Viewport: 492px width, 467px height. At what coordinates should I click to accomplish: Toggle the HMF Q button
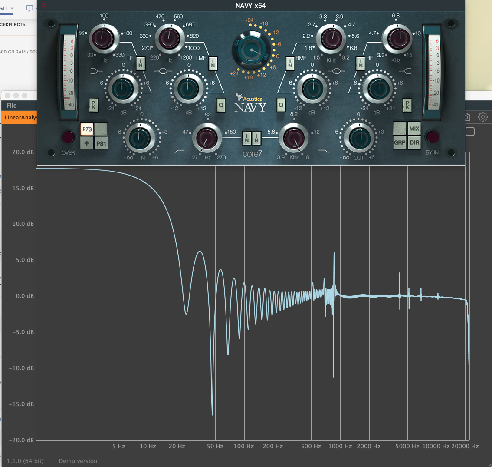click(281, 105)
